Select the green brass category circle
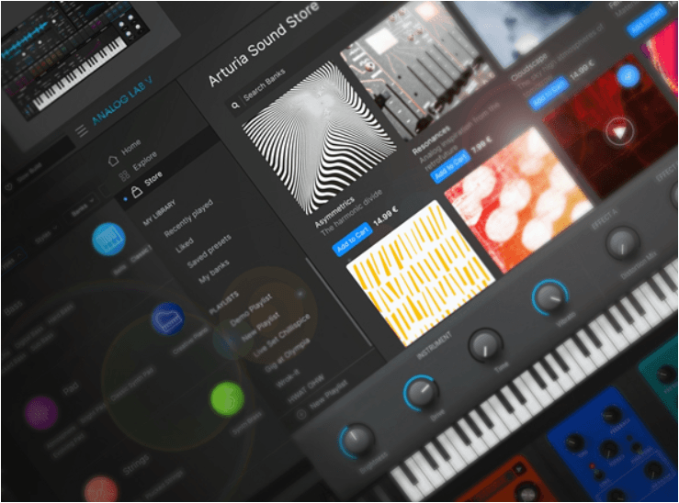 (227, 399)
